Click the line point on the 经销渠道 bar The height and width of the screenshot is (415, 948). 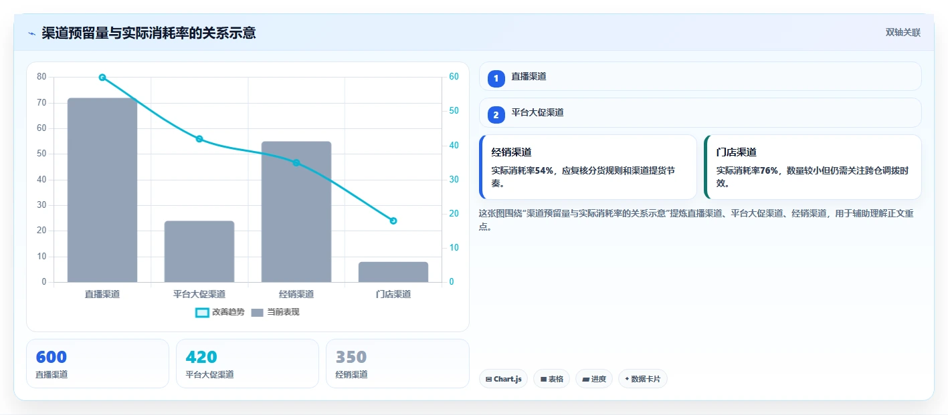click(x=296, y=163)
